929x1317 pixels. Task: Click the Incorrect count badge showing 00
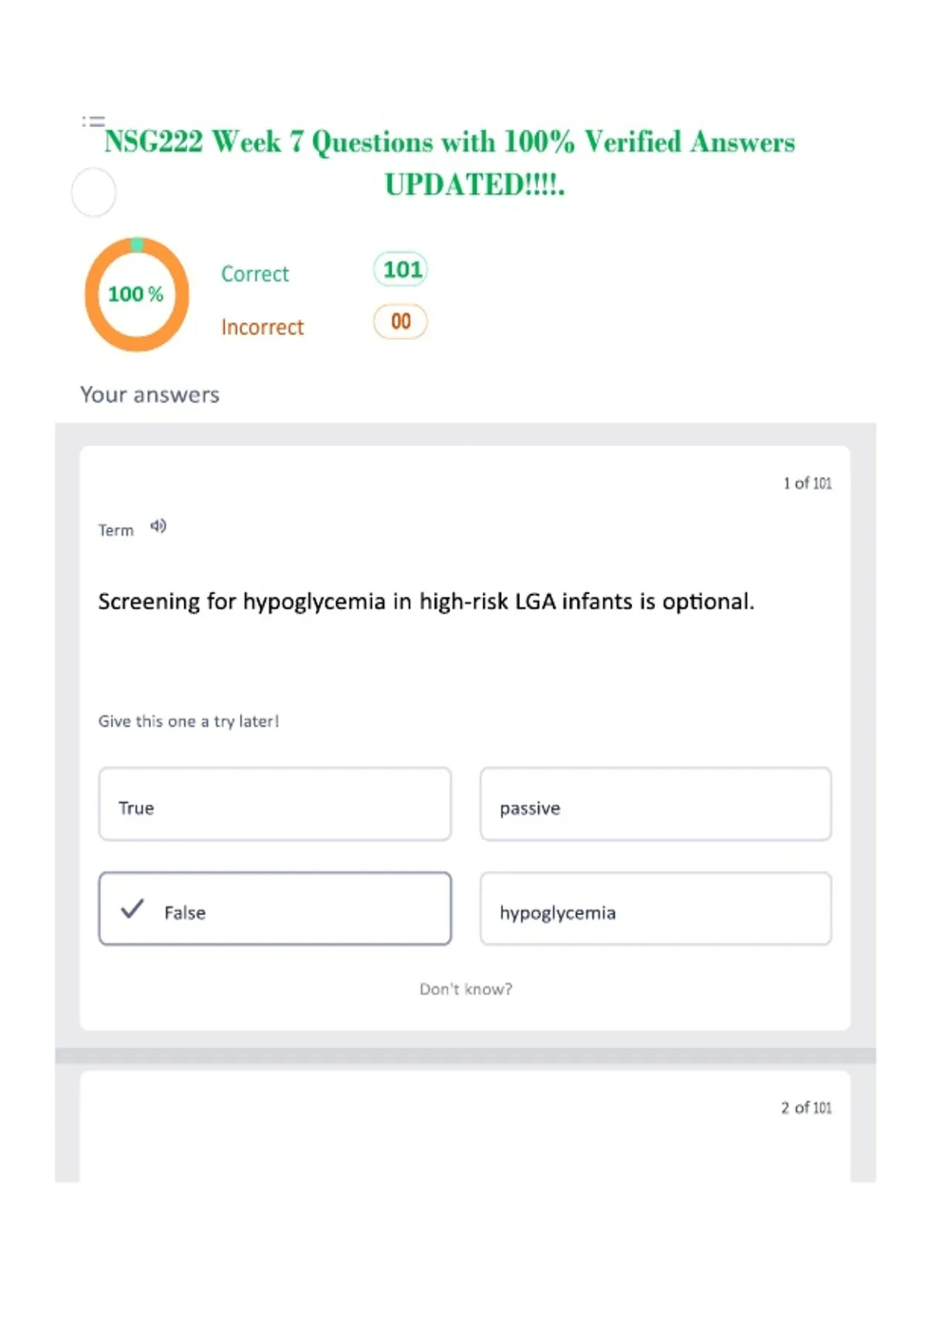coord(400,322)
